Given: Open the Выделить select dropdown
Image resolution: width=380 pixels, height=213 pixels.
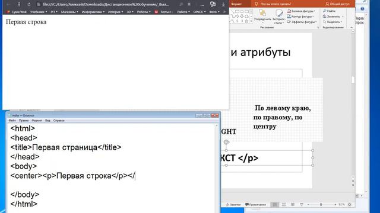Looking at the screenshot, I should [x=332, y=22].
